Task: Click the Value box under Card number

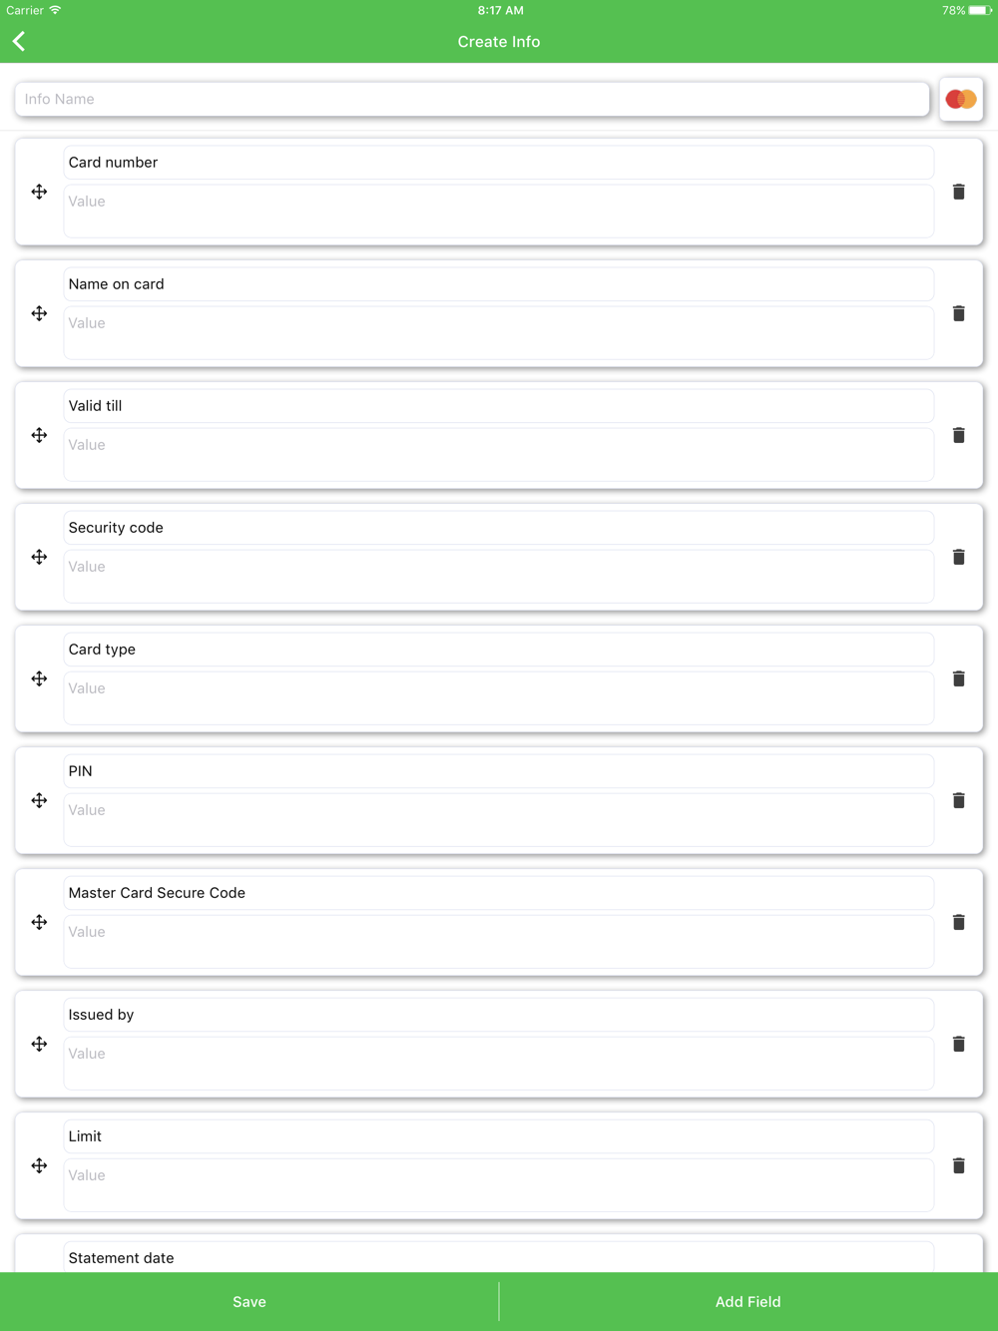Action: point(499,211)
